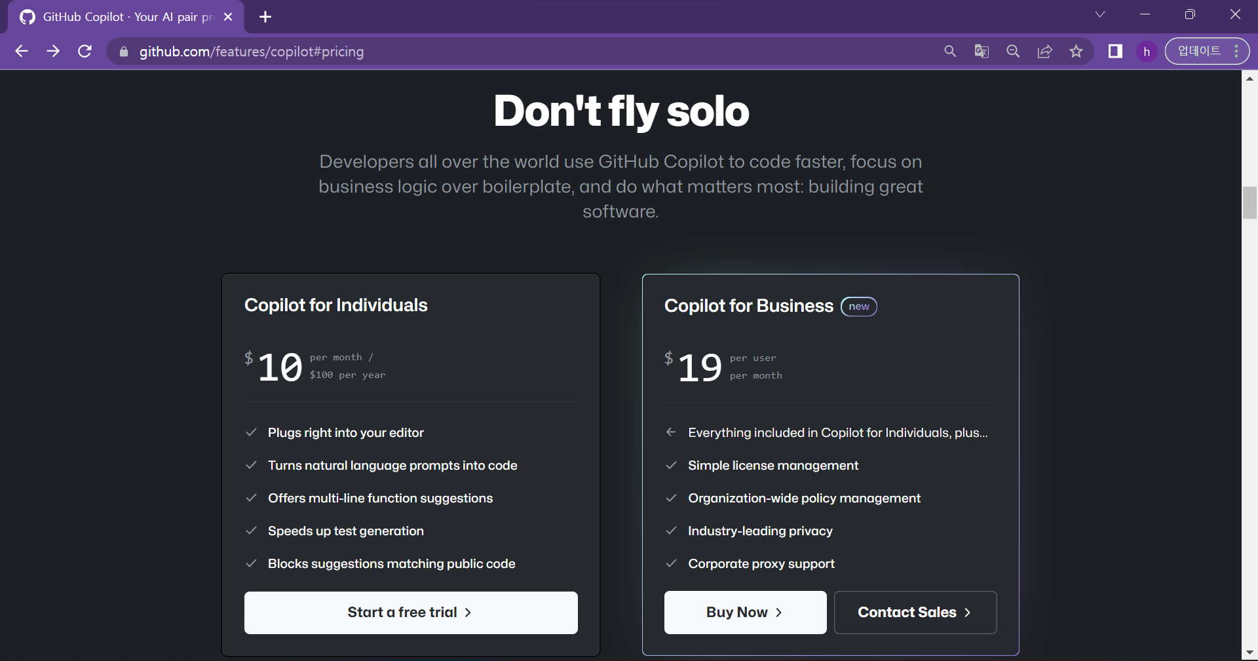This screenshot has height=661, width=1258.
Task: Go back to the previous page
Action: pos(22,51)
